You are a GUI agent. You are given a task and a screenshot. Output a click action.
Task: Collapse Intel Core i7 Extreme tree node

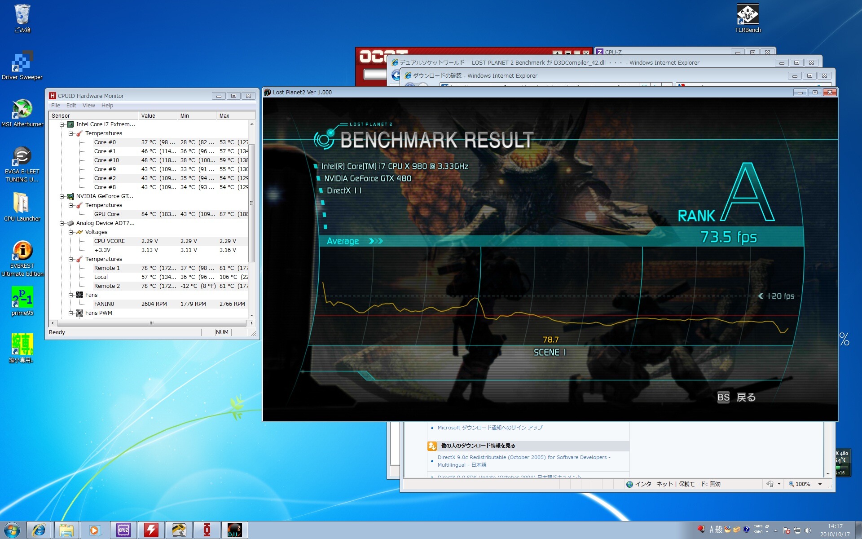(x=62, y=124)
